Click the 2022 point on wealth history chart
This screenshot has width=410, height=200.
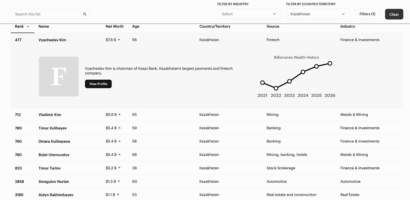pyautogui.click(x=276, y=88)
